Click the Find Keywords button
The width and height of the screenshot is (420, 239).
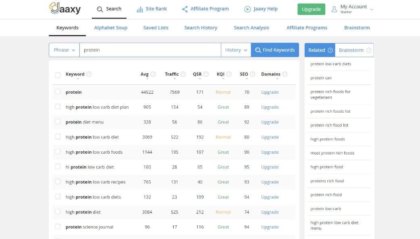[275, 50]
